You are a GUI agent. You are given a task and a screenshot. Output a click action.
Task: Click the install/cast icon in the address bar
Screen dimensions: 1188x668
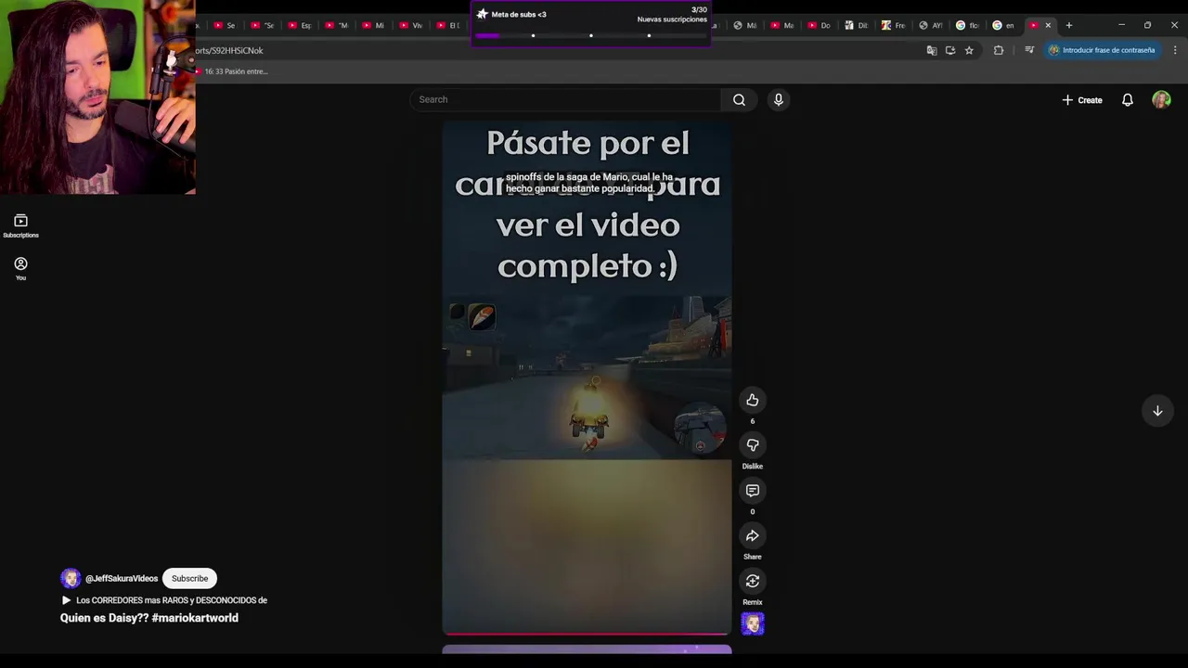pos(950,50)
